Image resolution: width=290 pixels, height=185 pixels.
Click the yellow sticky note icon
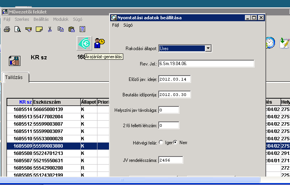39,29
